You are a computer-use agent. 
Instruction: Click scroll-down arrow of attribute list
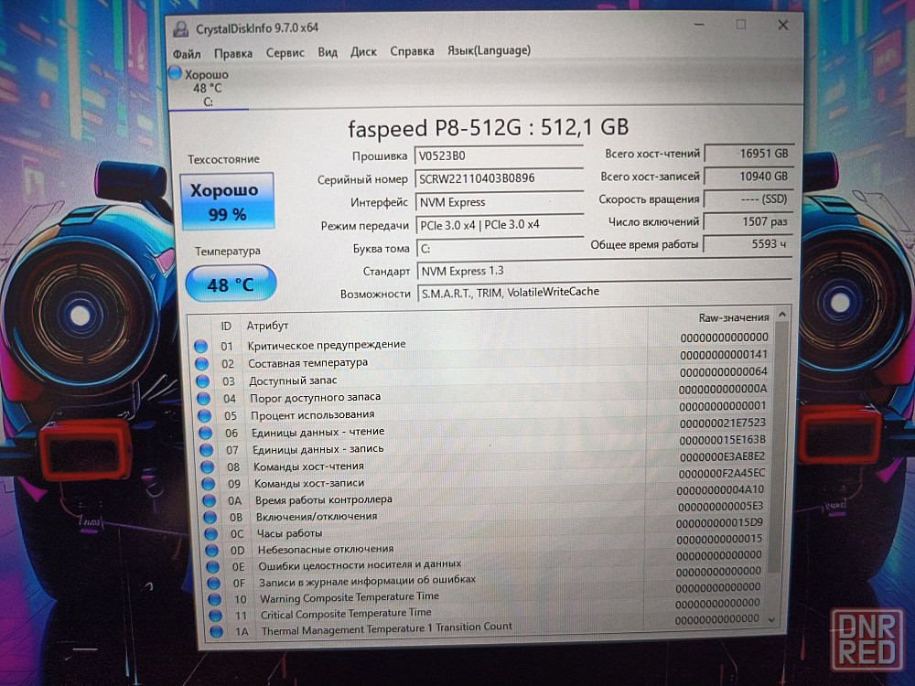(772, 619)
